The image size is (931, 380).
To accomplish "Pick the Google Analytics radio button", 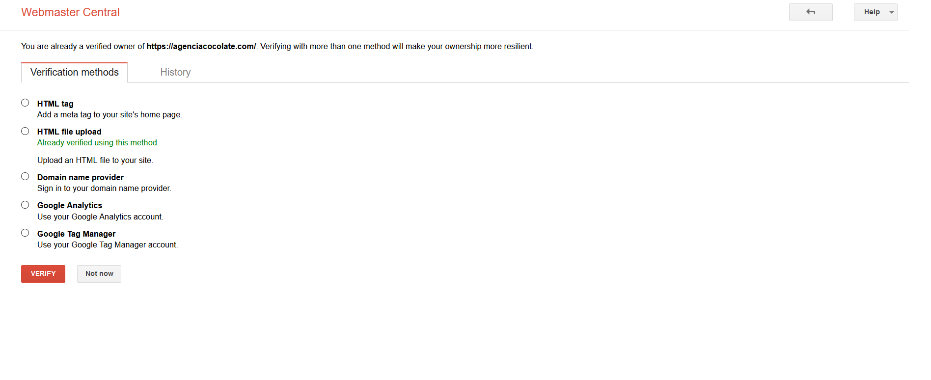I will (x=25, y=205).
